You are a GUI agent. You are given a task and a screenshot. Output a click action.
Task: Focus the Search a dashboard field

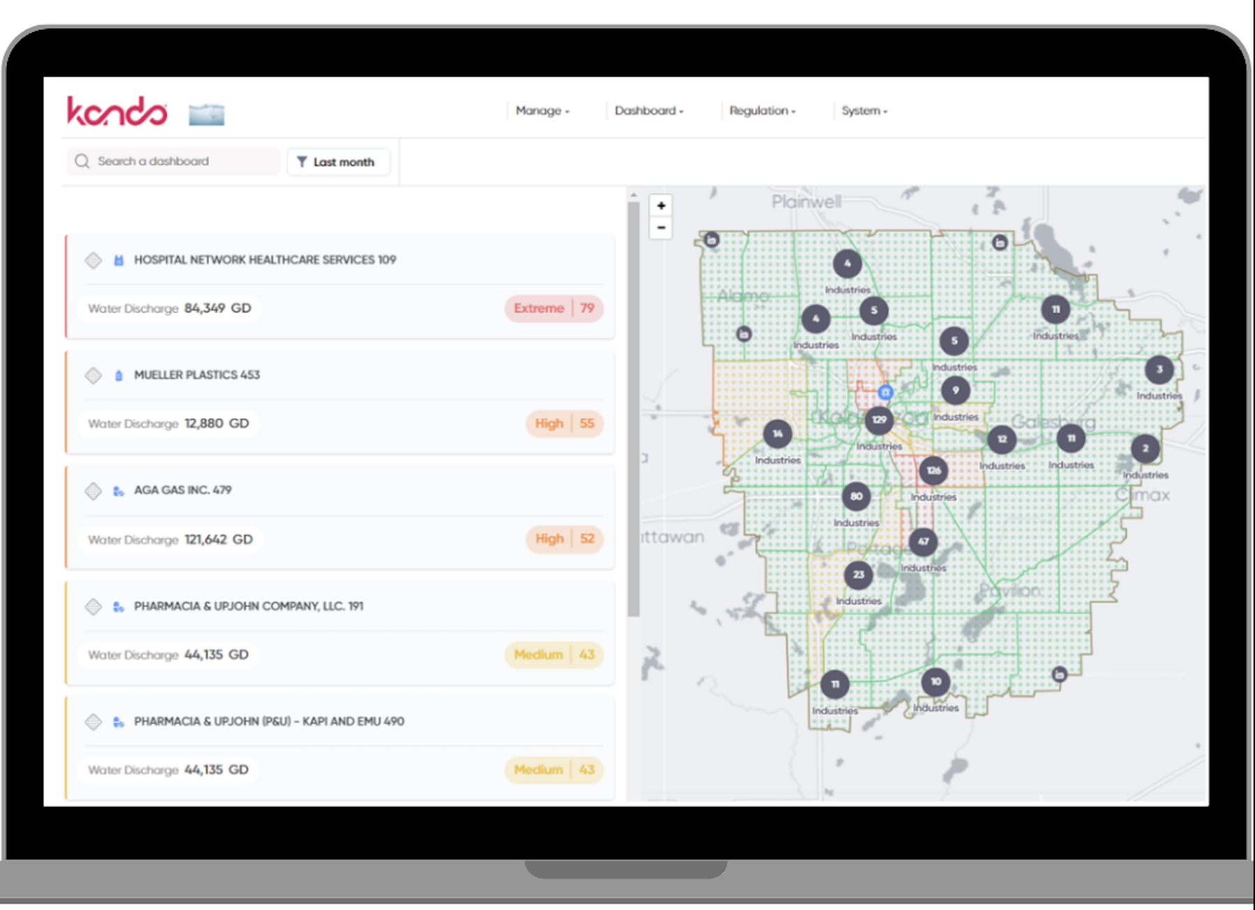(x=174, y=162)
